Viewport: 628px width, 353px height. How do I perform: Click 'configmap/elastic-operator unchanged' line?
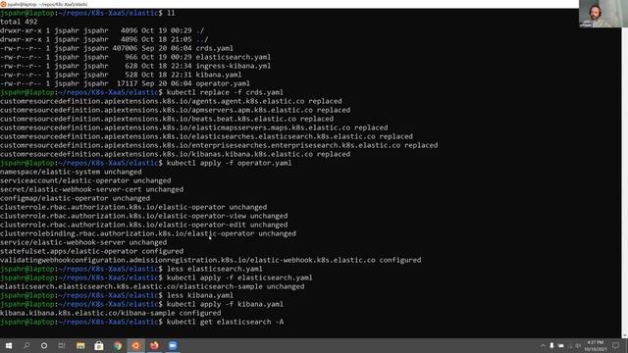tap(76, 198)
